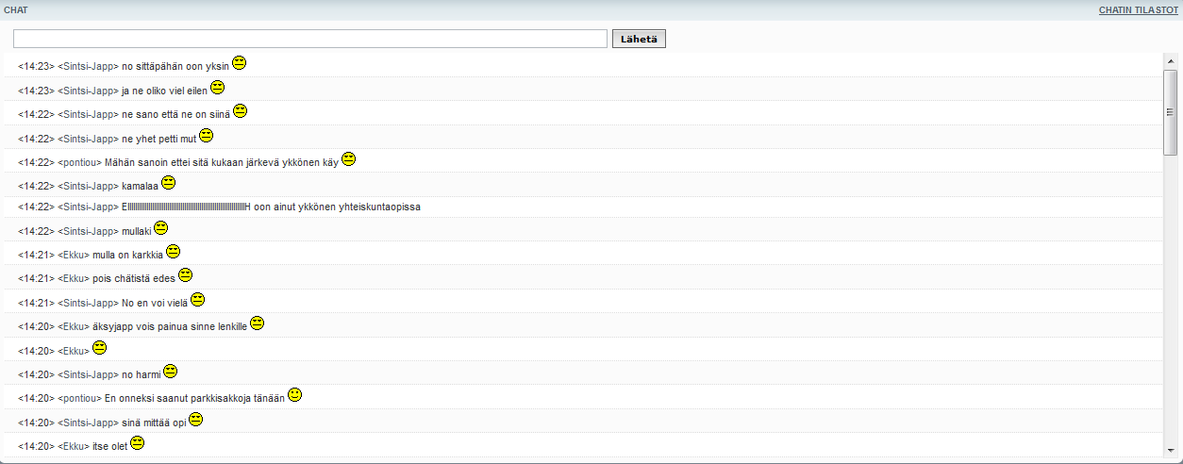Click the Lähetä send button
Viewport: 1183px width, 464px height.
[639, 39]
